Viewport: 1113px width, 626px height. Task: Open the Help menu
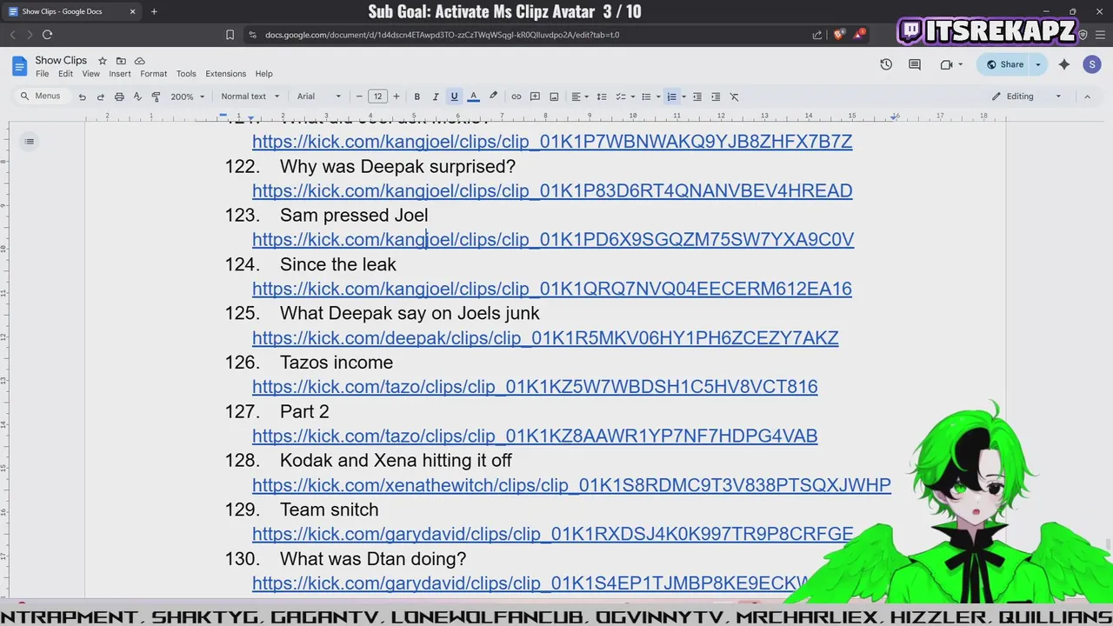pyautogui.click(x=263, y=74)
